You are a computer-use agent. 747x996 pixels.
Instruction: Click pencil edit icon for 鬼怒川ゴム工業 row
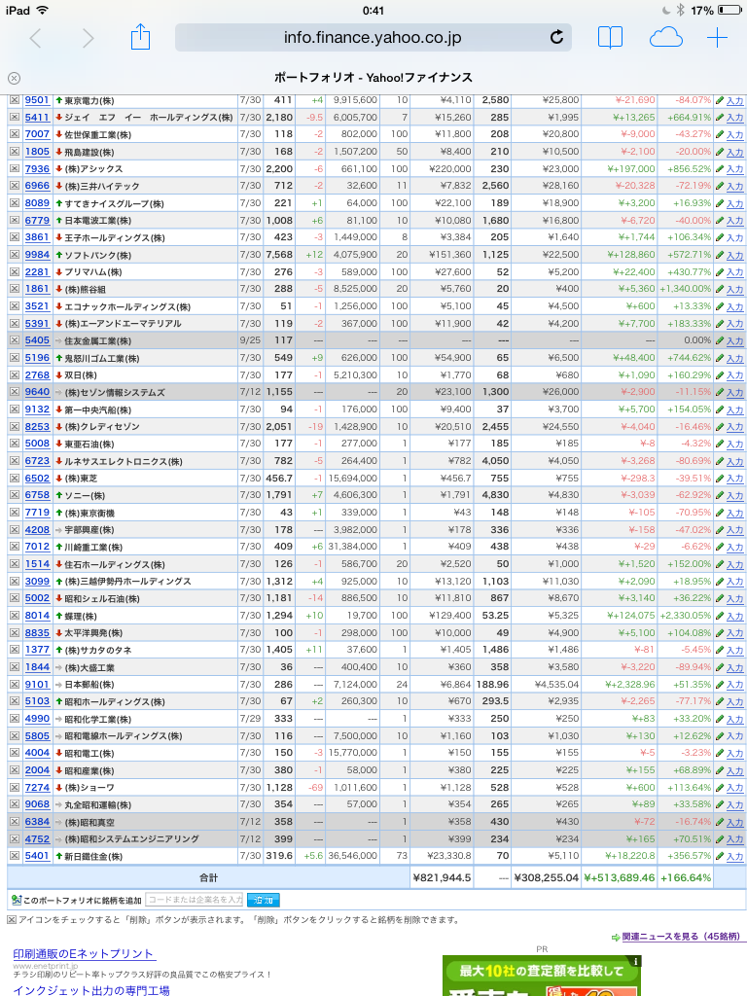point(720,358)
